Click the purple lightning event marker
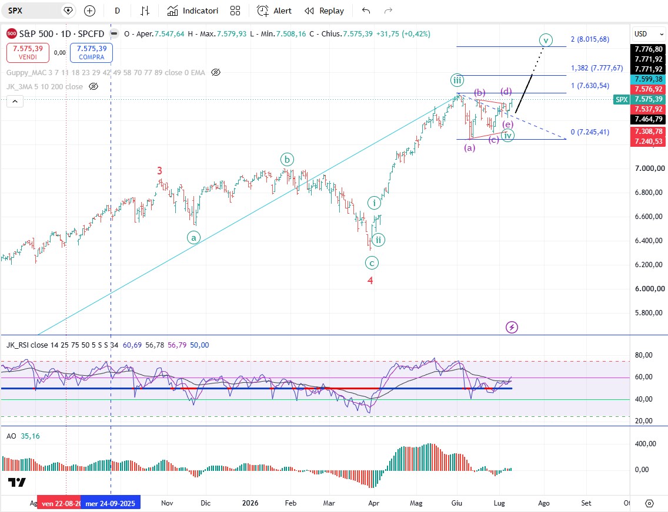This screenshot has width=668, height=512. [x=512, y=327]
